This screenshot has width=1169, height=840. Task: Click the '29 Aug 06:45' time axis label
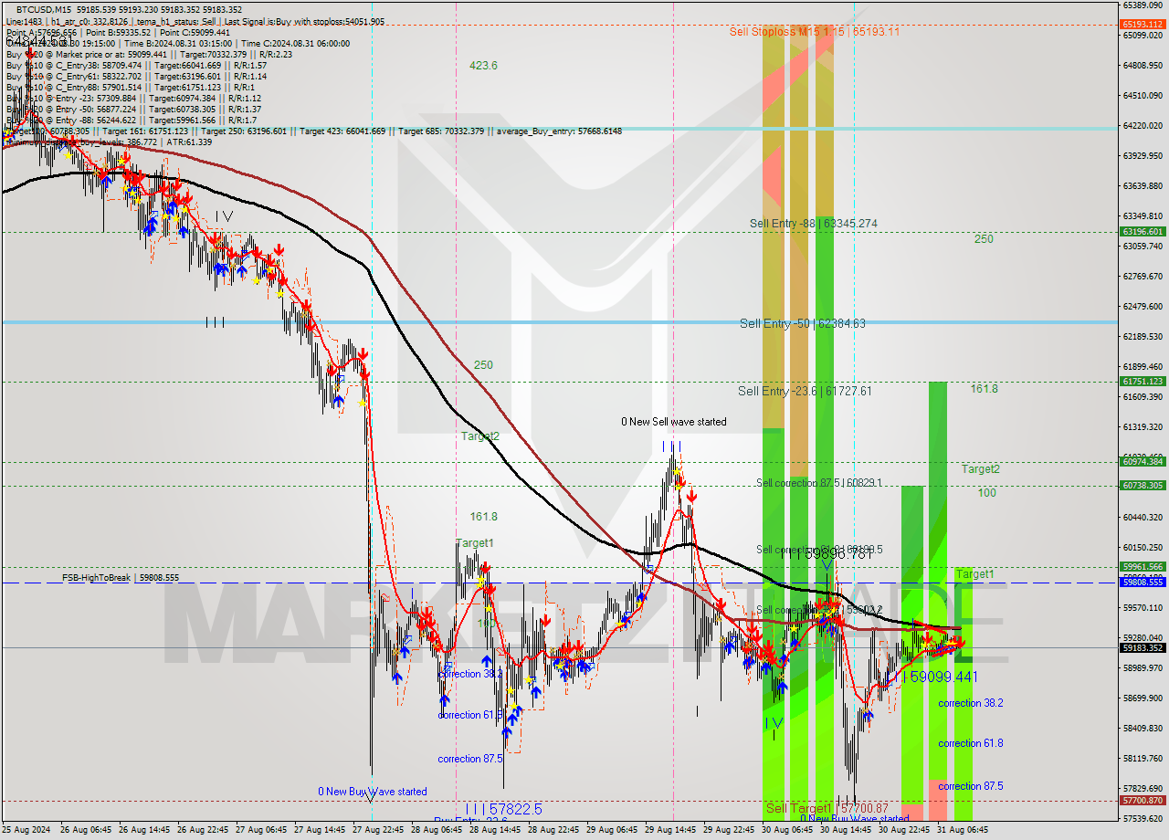coord(612,830)
